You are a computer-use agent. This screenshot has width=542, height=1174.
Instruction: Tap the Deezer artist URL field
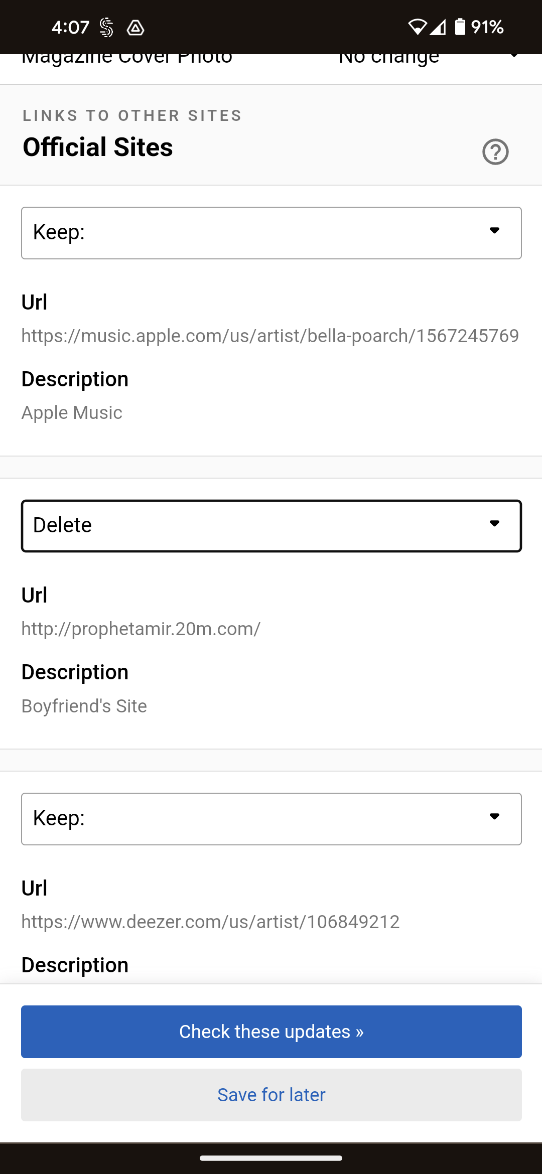click(210, 922)
